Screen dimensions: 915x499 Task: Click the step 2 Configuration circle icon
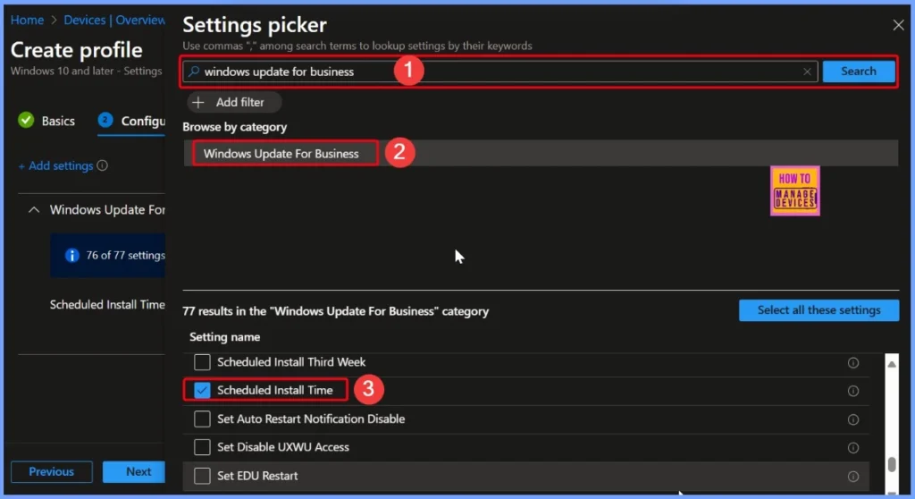click(x=105, y=120)
